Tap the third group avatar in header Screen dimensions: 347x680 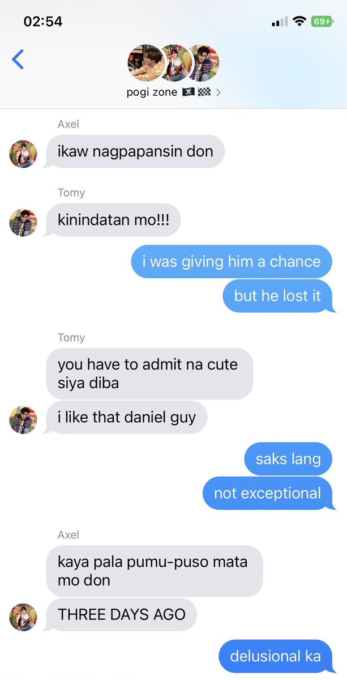click(202, 63)
